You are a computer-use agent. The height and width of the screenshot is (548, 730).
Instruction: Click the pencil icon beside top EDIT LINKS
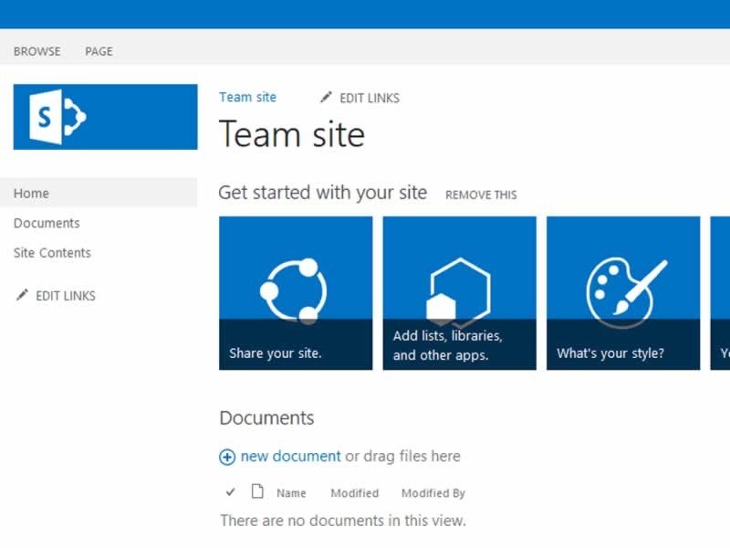pyautogui.click(x=325, y=97)
